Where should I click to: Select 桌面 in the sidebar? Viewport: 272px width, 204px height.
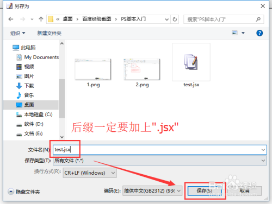(31, 105)
